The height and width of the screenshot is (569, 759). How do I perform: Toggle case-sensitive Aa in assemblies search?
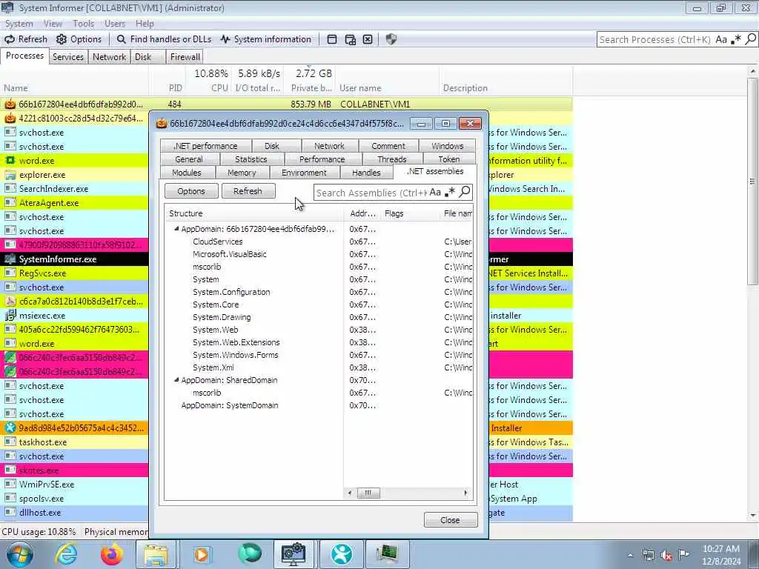pyautogui.click(x=435, y=193)
